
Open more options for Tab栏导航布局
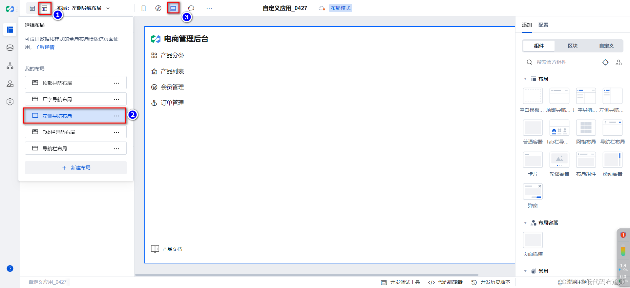tap(116, 132)
